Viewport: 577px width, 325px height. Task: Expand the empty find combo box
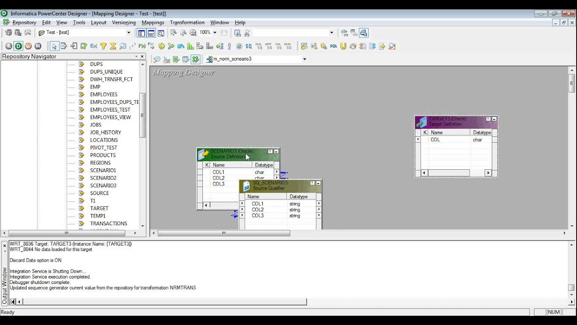pos(331,32)
